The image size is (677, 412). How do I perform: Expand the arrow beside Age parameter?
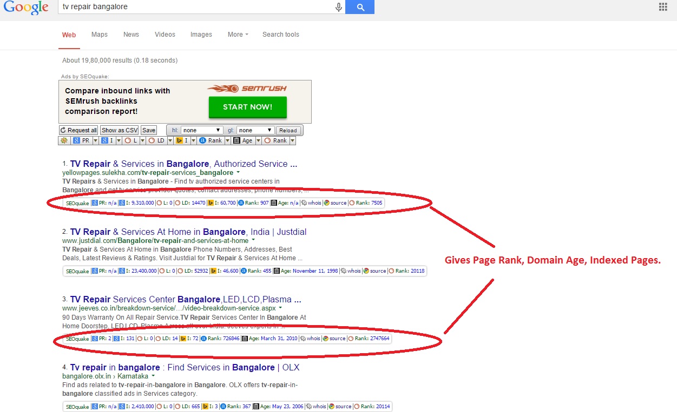point(258,140)
